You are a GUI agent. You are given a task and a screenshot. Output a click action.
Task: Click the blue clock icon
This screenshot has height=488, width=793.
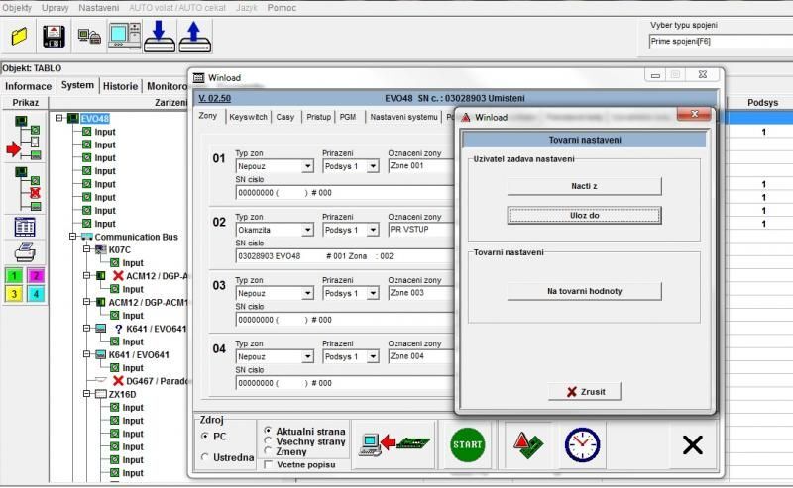584,444
